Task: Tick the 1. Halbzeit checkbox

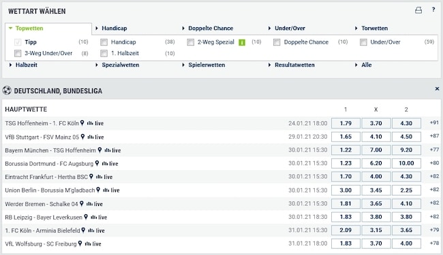Action: [104, 53]
